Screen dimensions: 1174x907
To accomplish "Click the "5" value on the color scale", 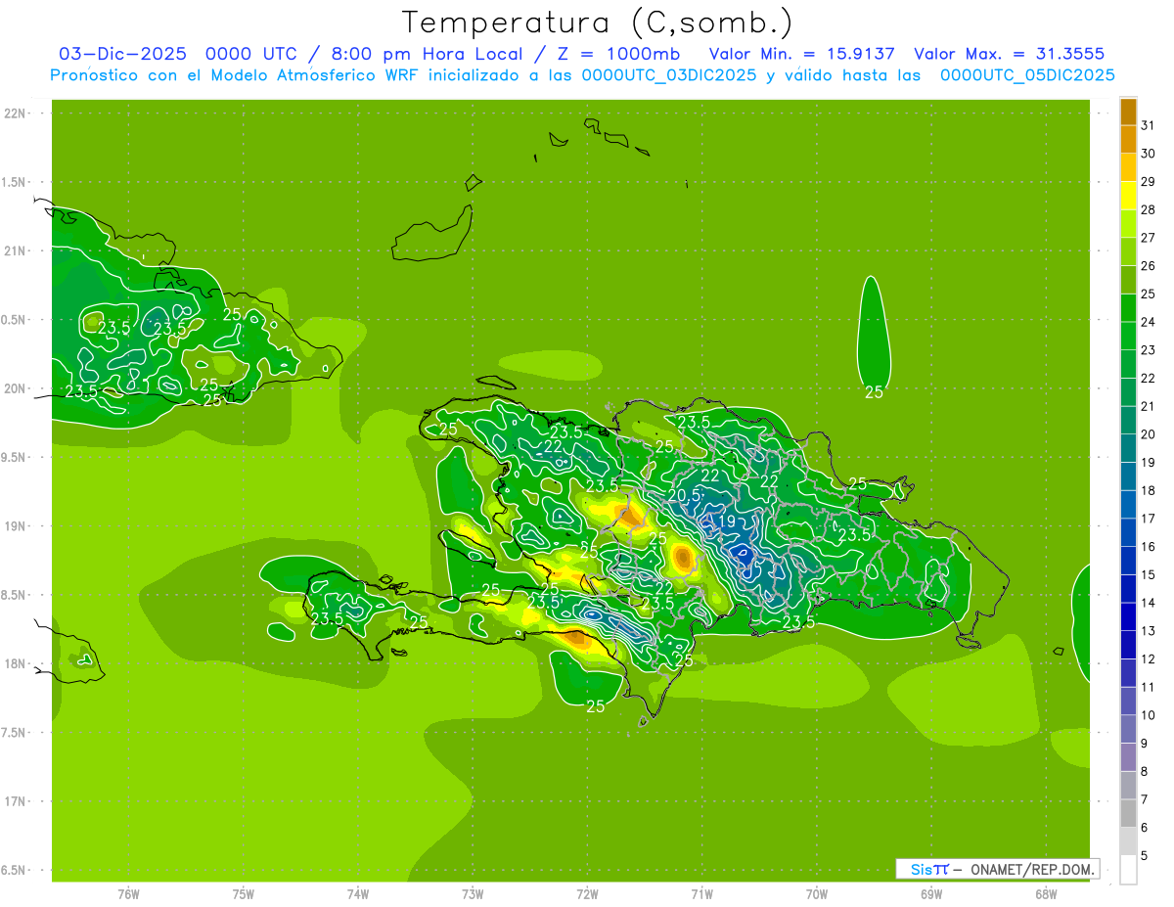I will click(x=1145, y=856).
